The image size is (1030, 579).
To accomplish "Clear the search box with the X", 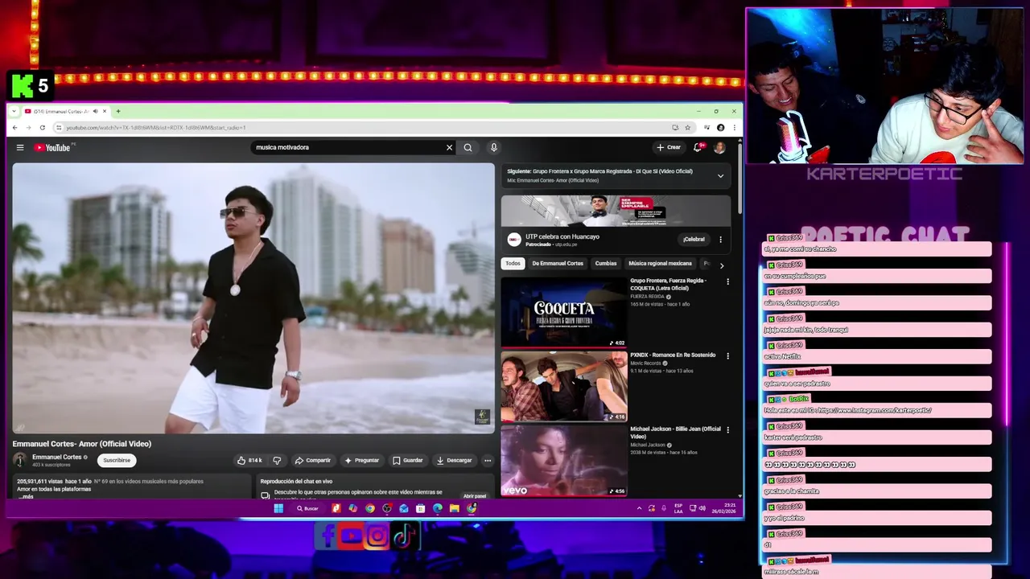I will coord(449,147).
